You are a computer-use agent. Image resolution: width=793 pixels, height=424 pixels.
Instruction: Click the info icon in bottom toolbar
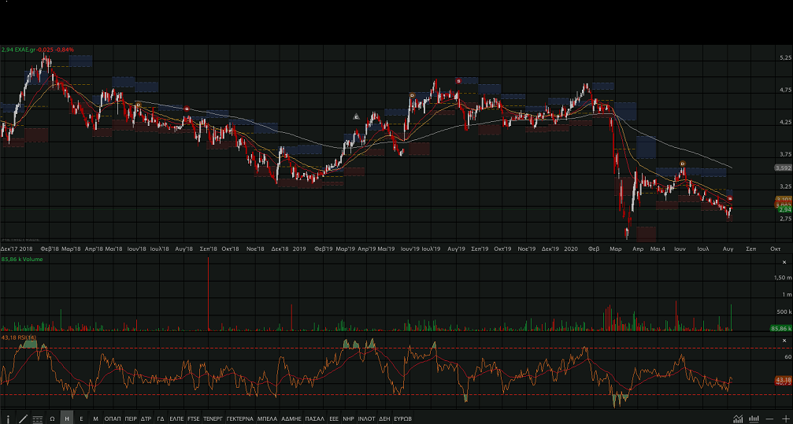click(8, 418)
